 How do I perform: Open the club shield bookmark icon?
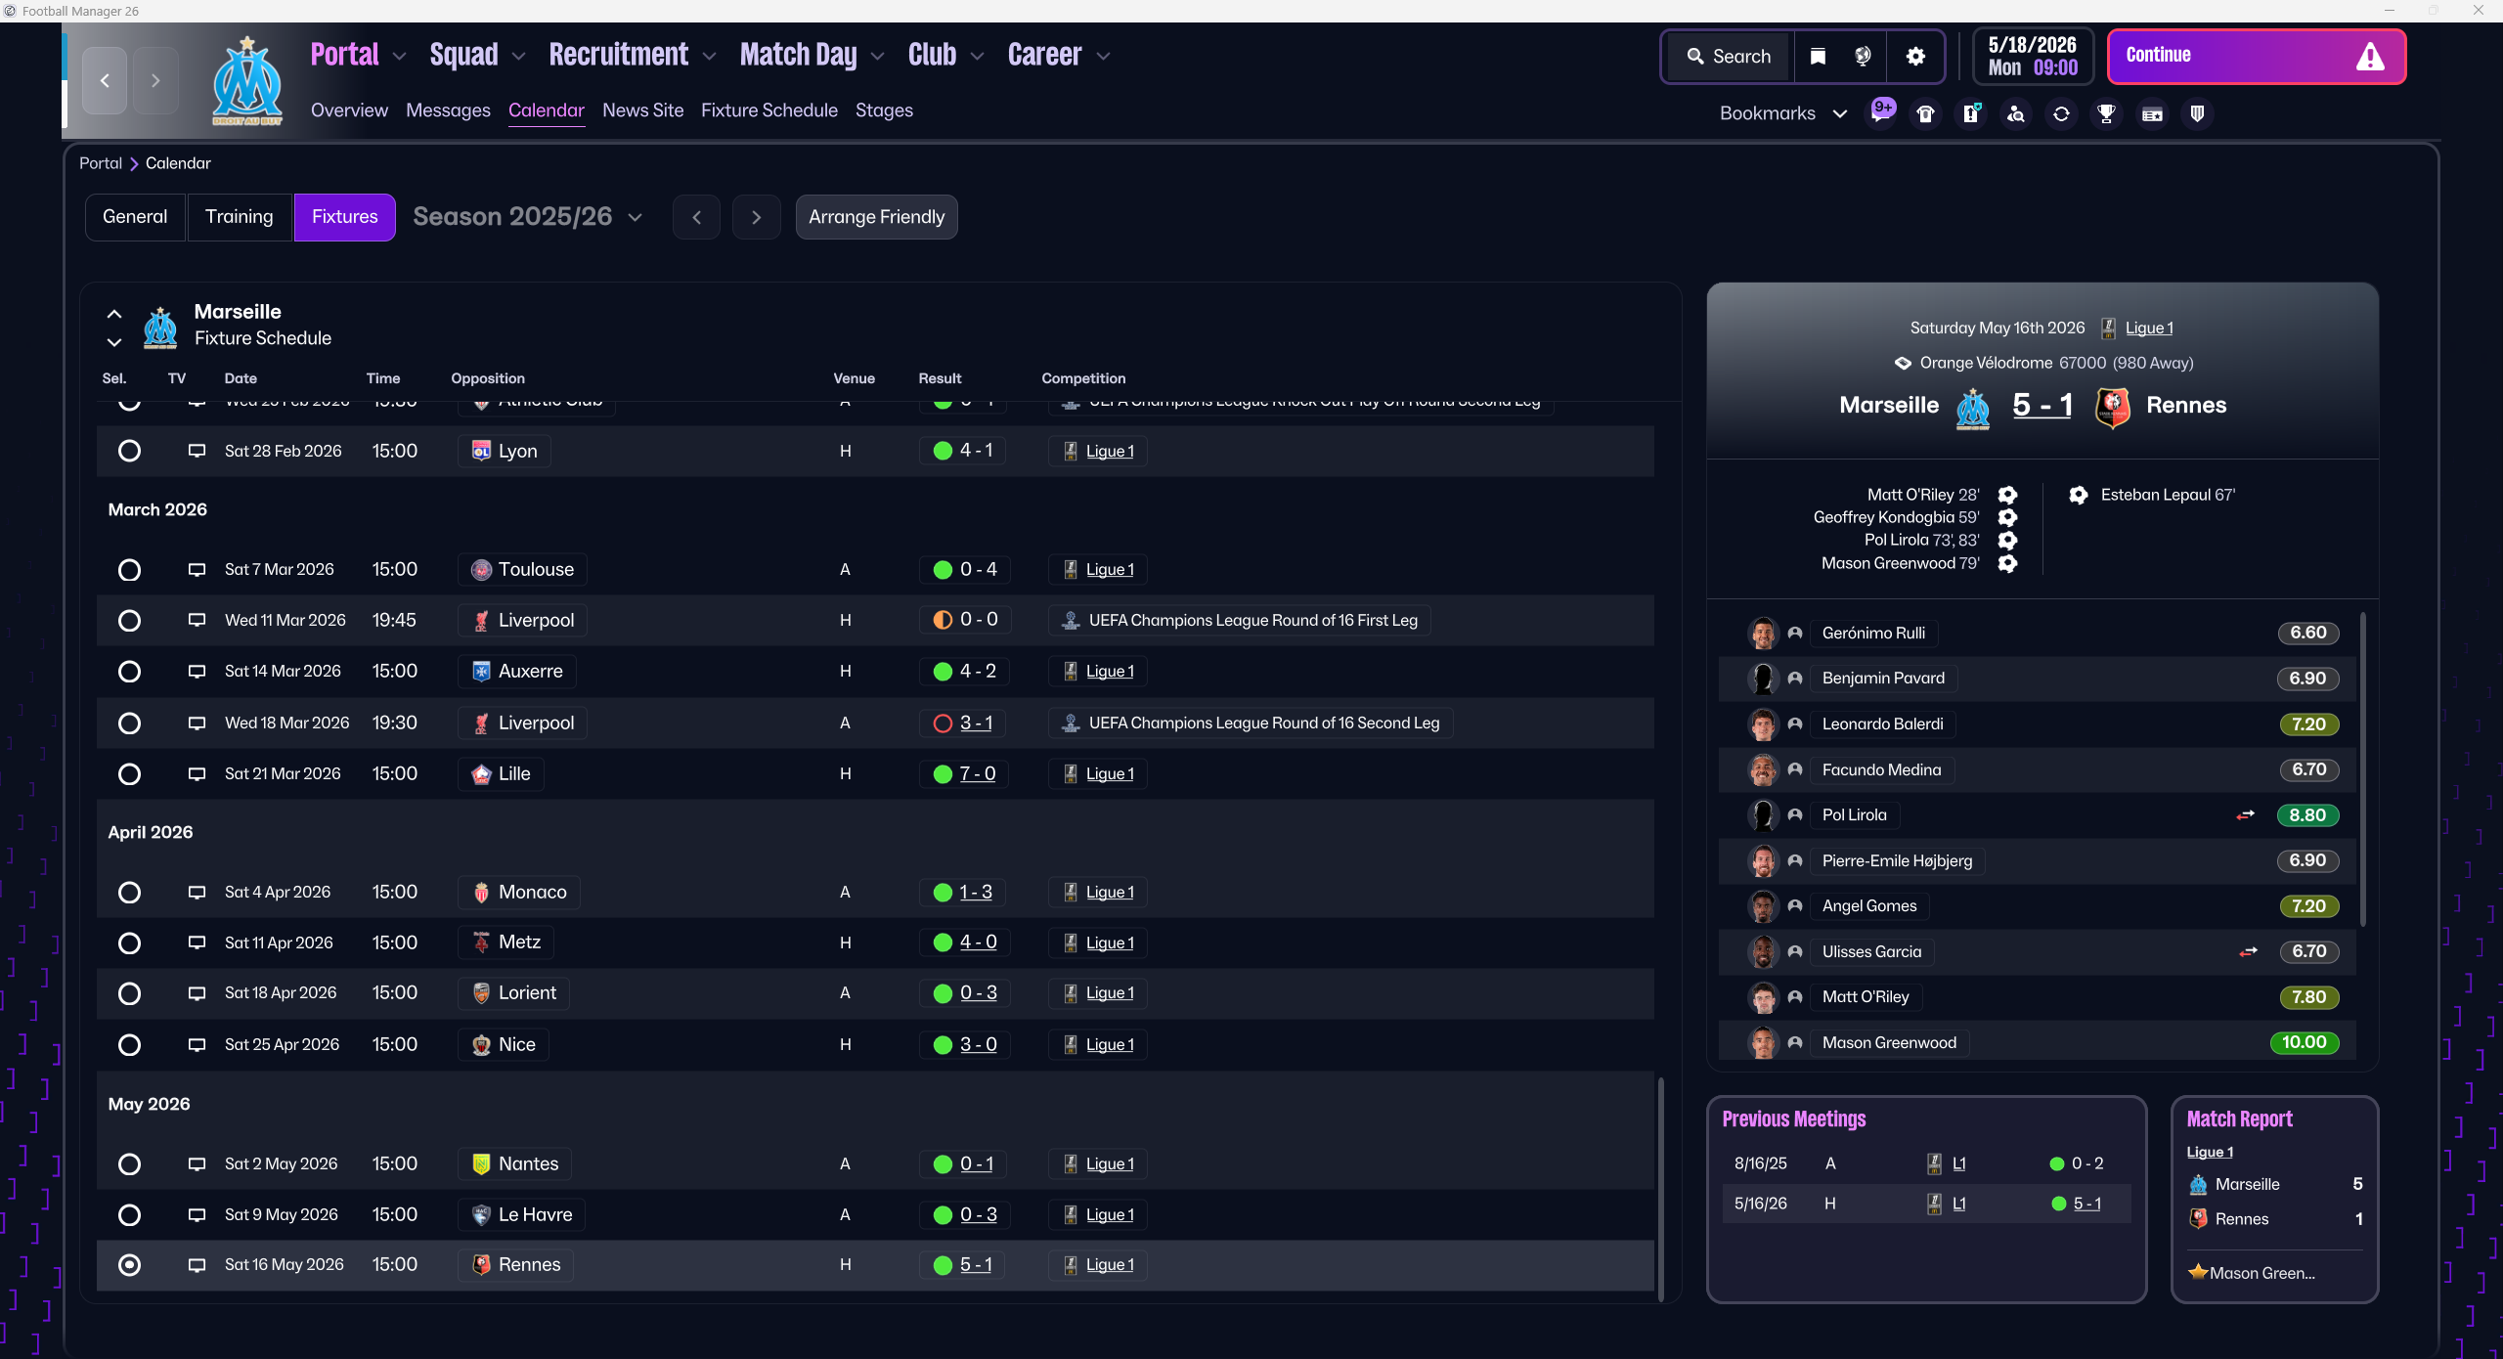(2197, 114)
